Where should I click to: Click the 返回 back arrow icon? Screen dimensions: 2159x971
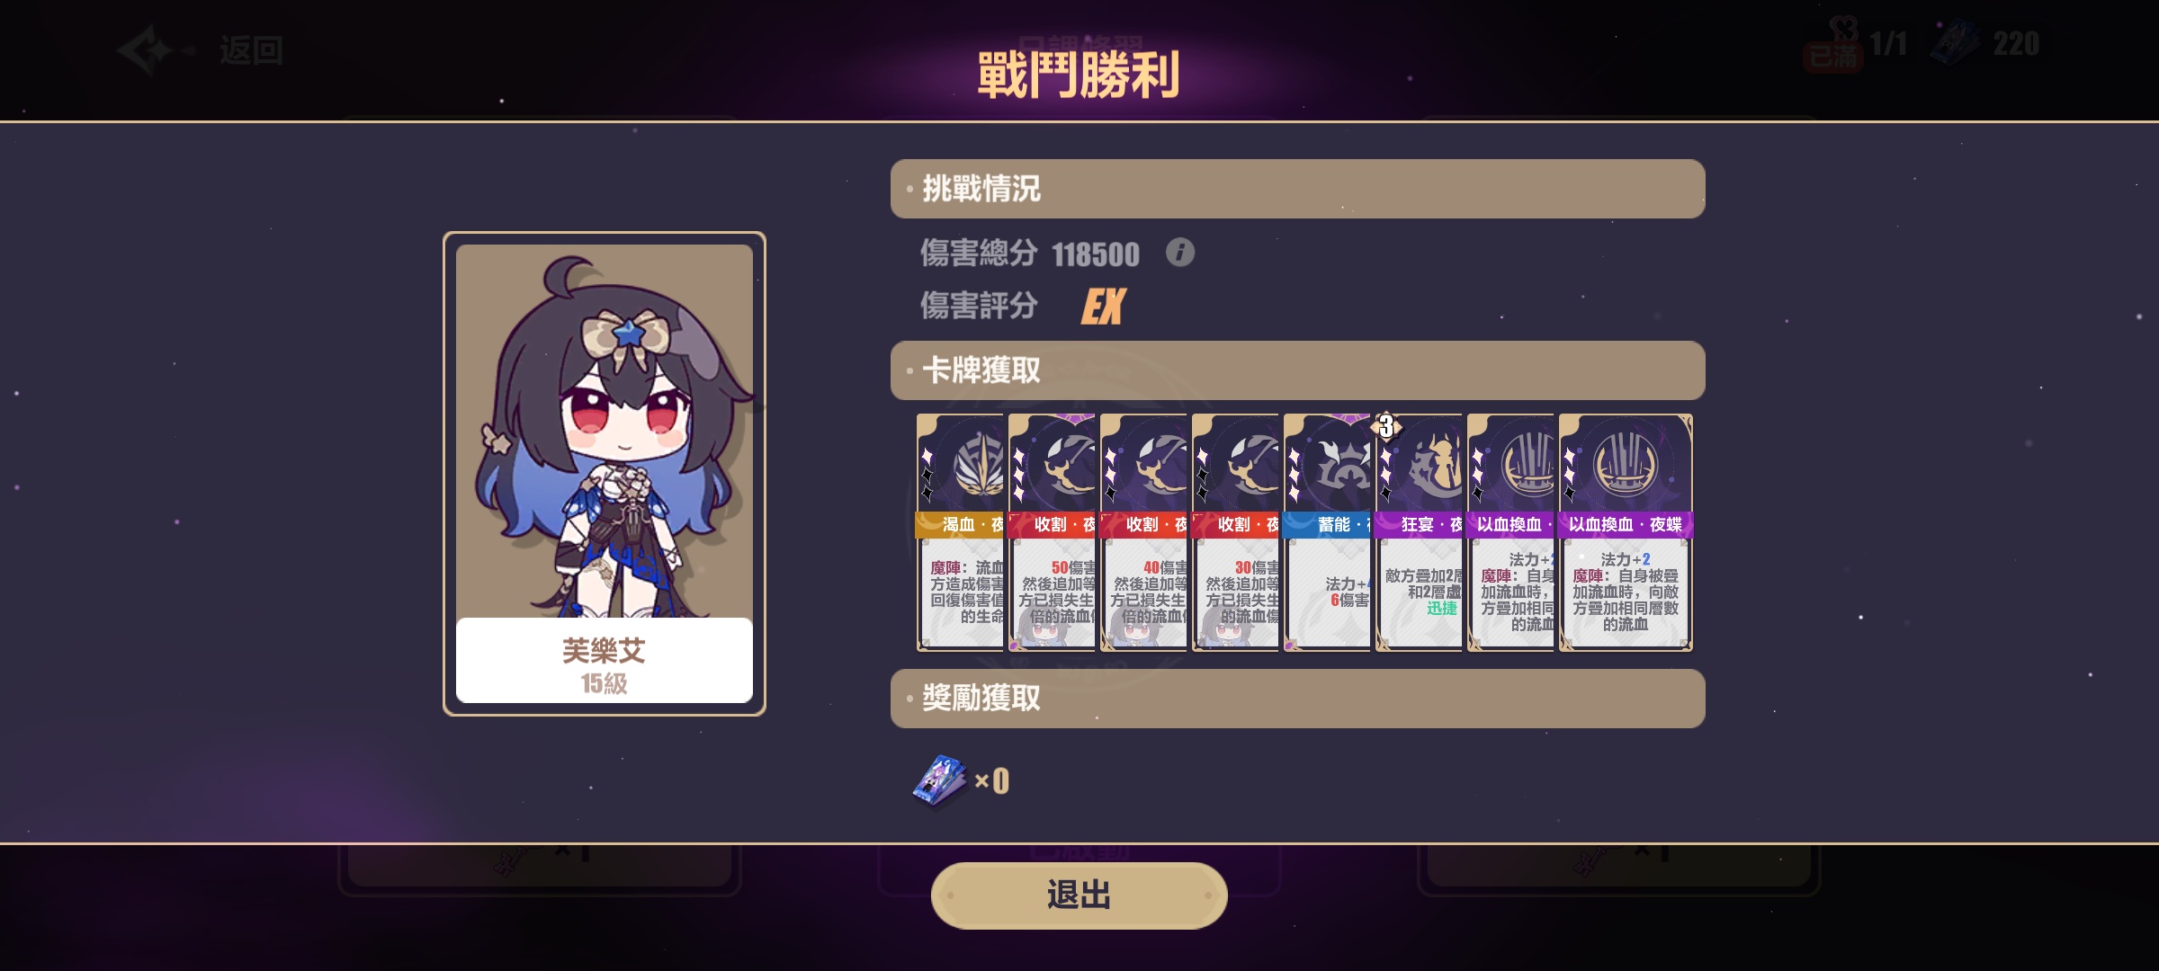(x=148, y=49)
